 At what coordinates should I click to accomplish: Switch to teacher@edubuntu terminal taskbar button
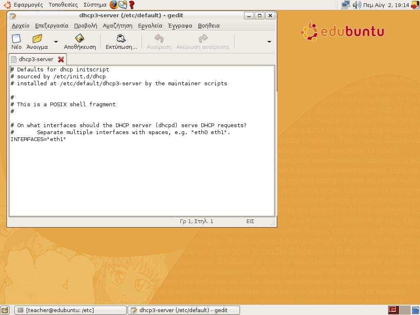70,310
